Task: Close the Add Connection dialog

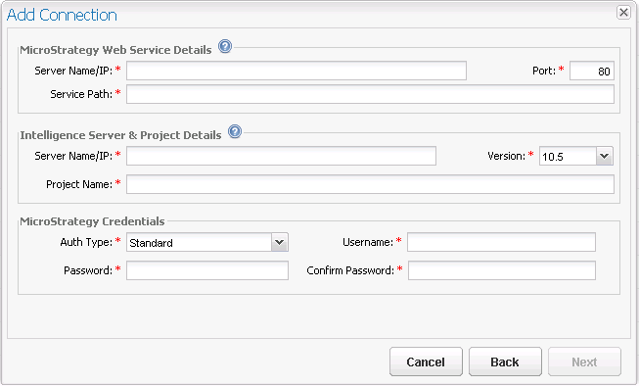Action: pyautogui.click(x=623, y=12)
